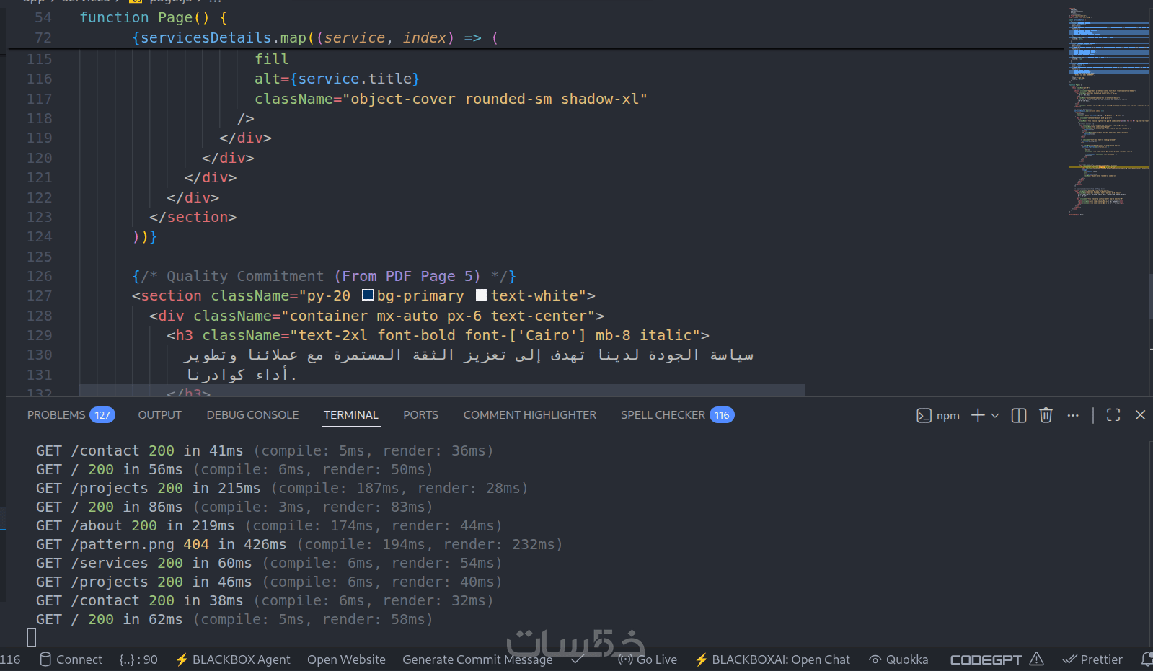Image resolution: width=1153 pixels, height=671 pixels.
Task: Click the Problems count badge 127
Action: point(102,415)
